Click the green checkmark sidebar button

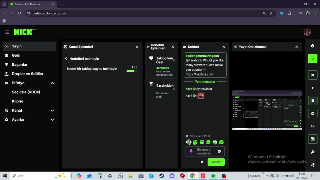click(312, 59)
